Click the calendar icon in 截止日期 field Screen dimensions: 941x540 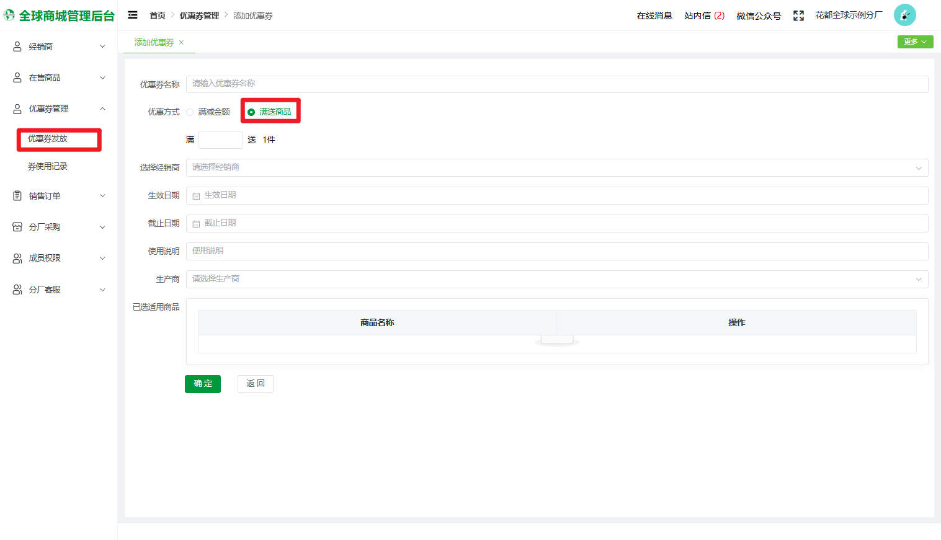tap(196, 224)
